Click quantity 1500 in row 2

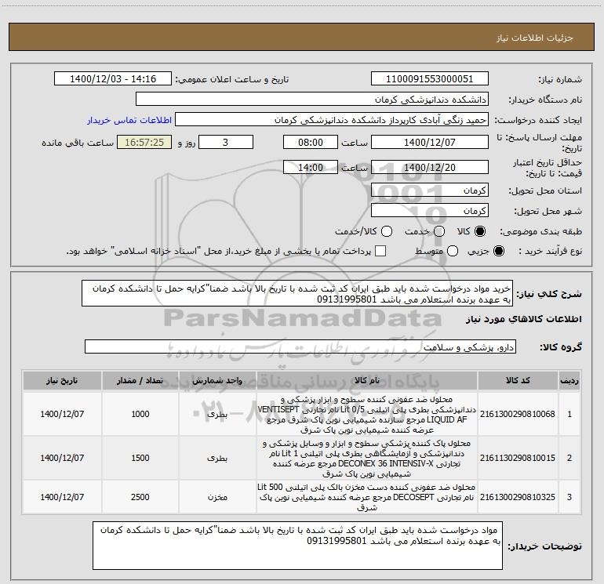(140, 458)
